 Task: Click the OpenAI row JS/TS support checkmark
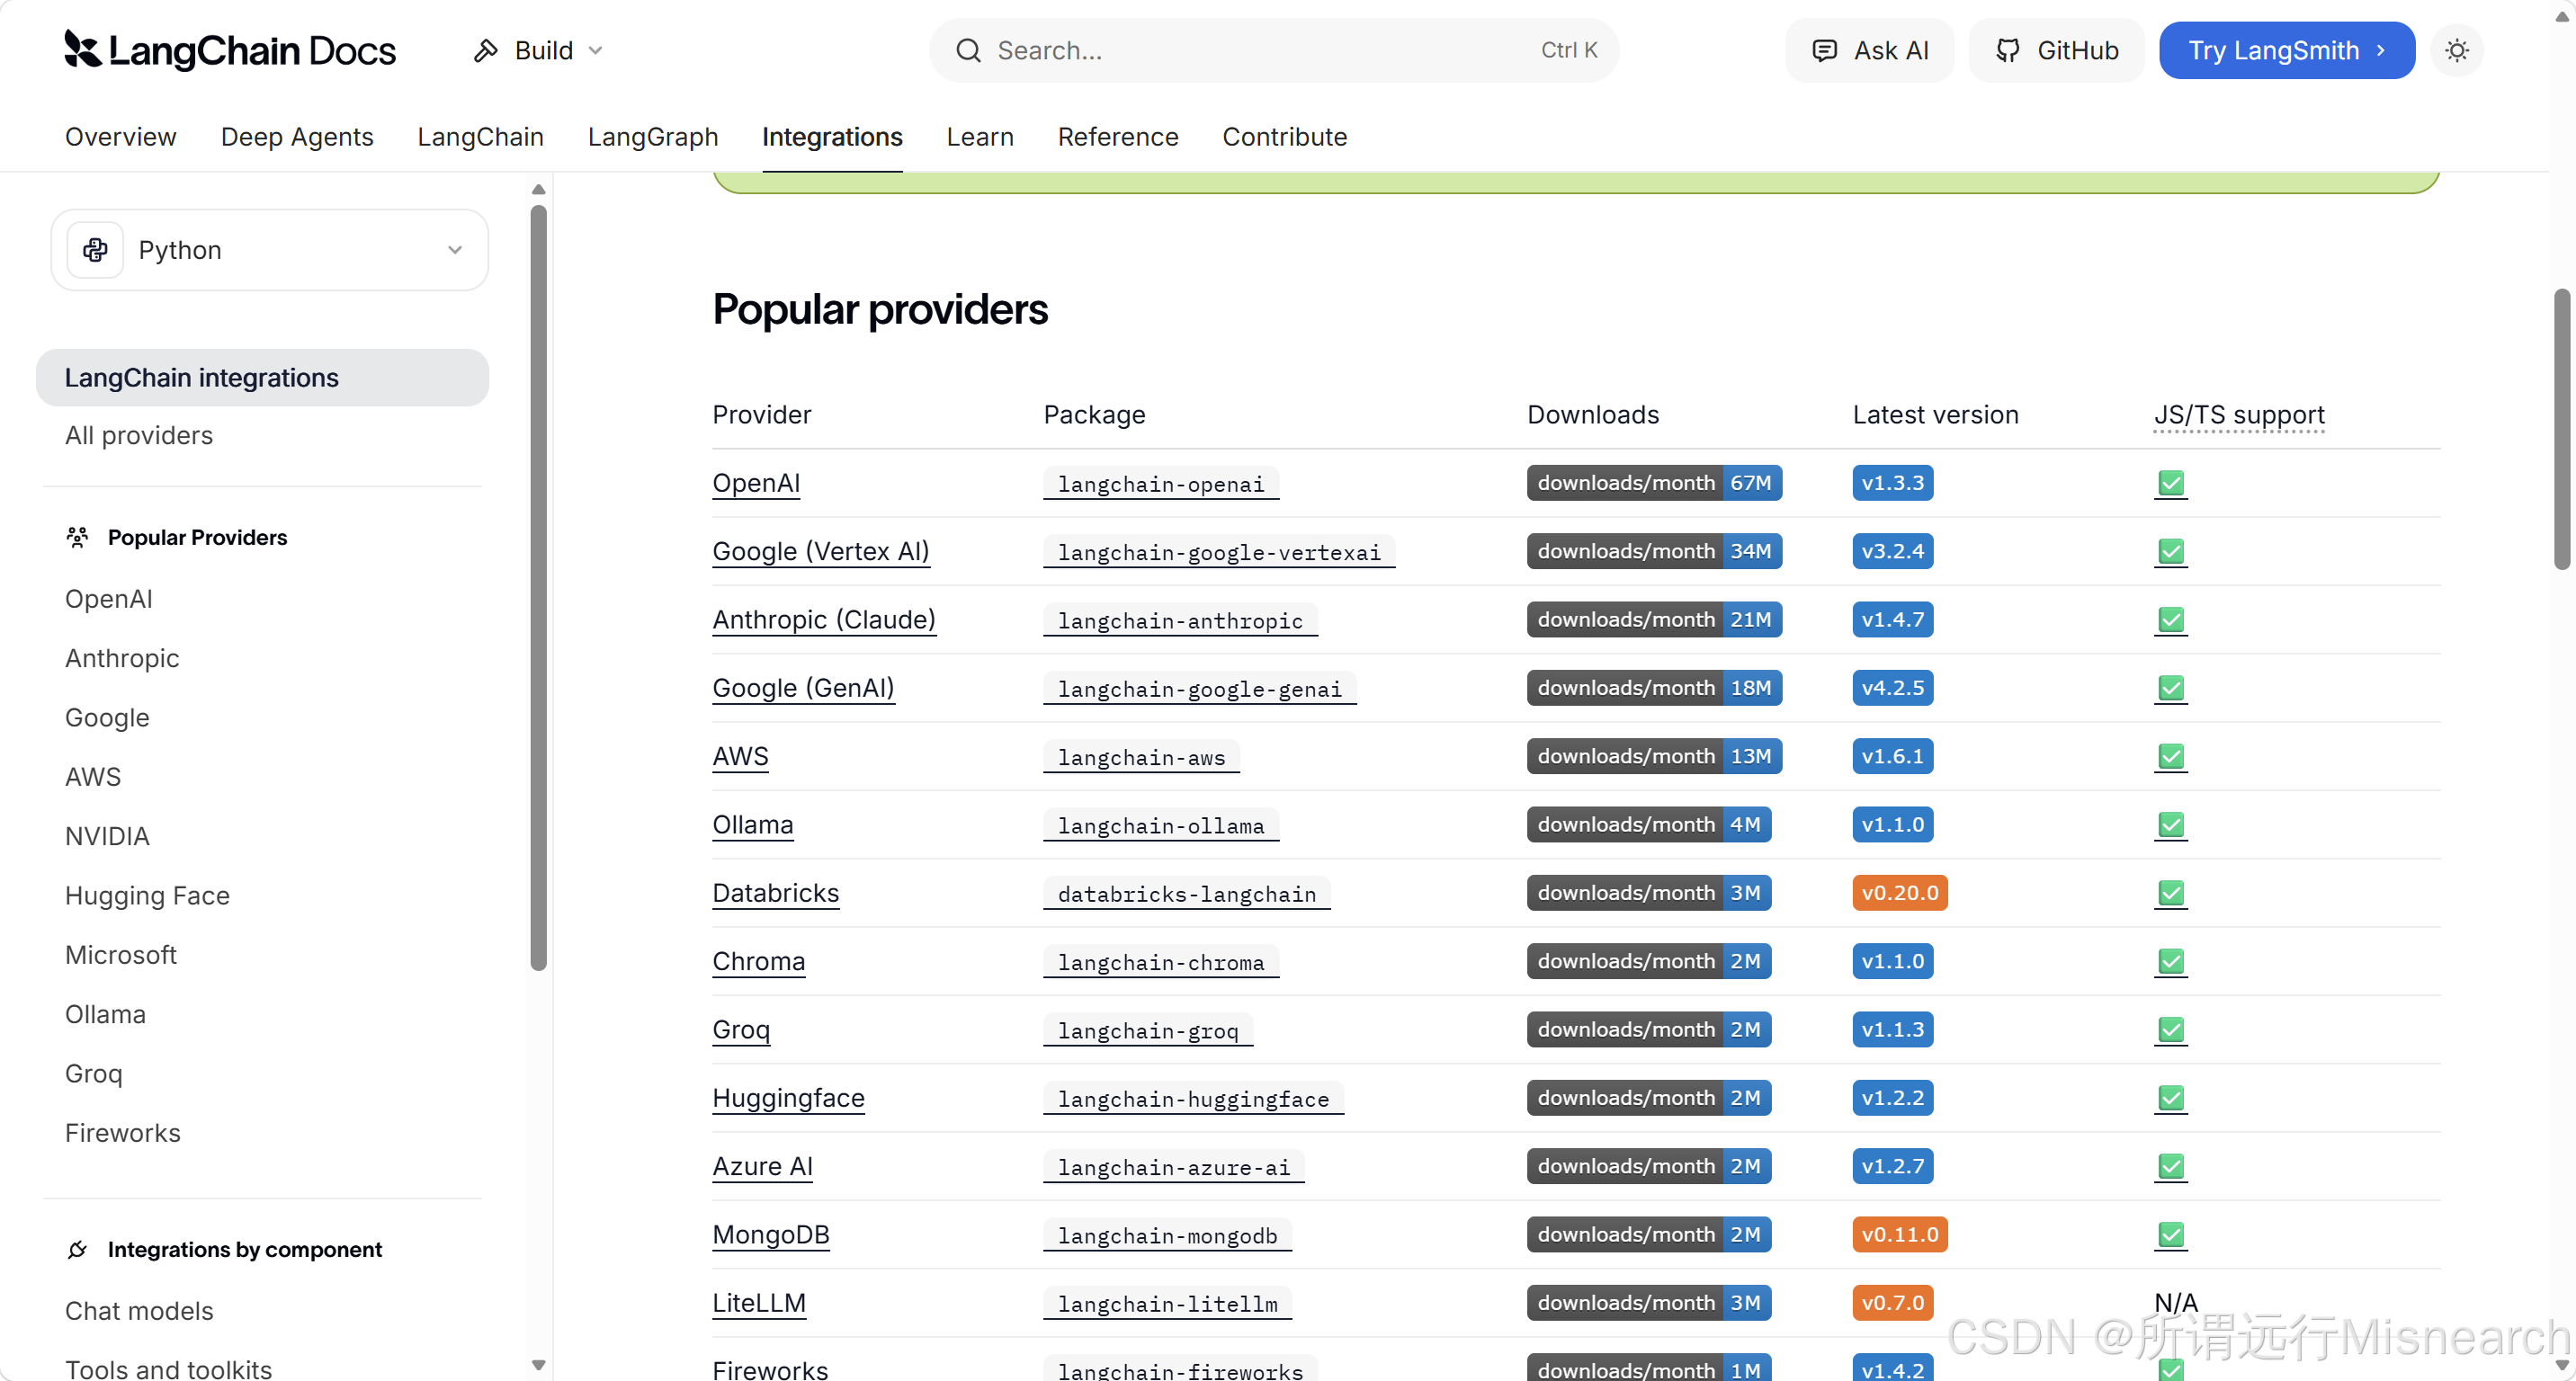2171,484
